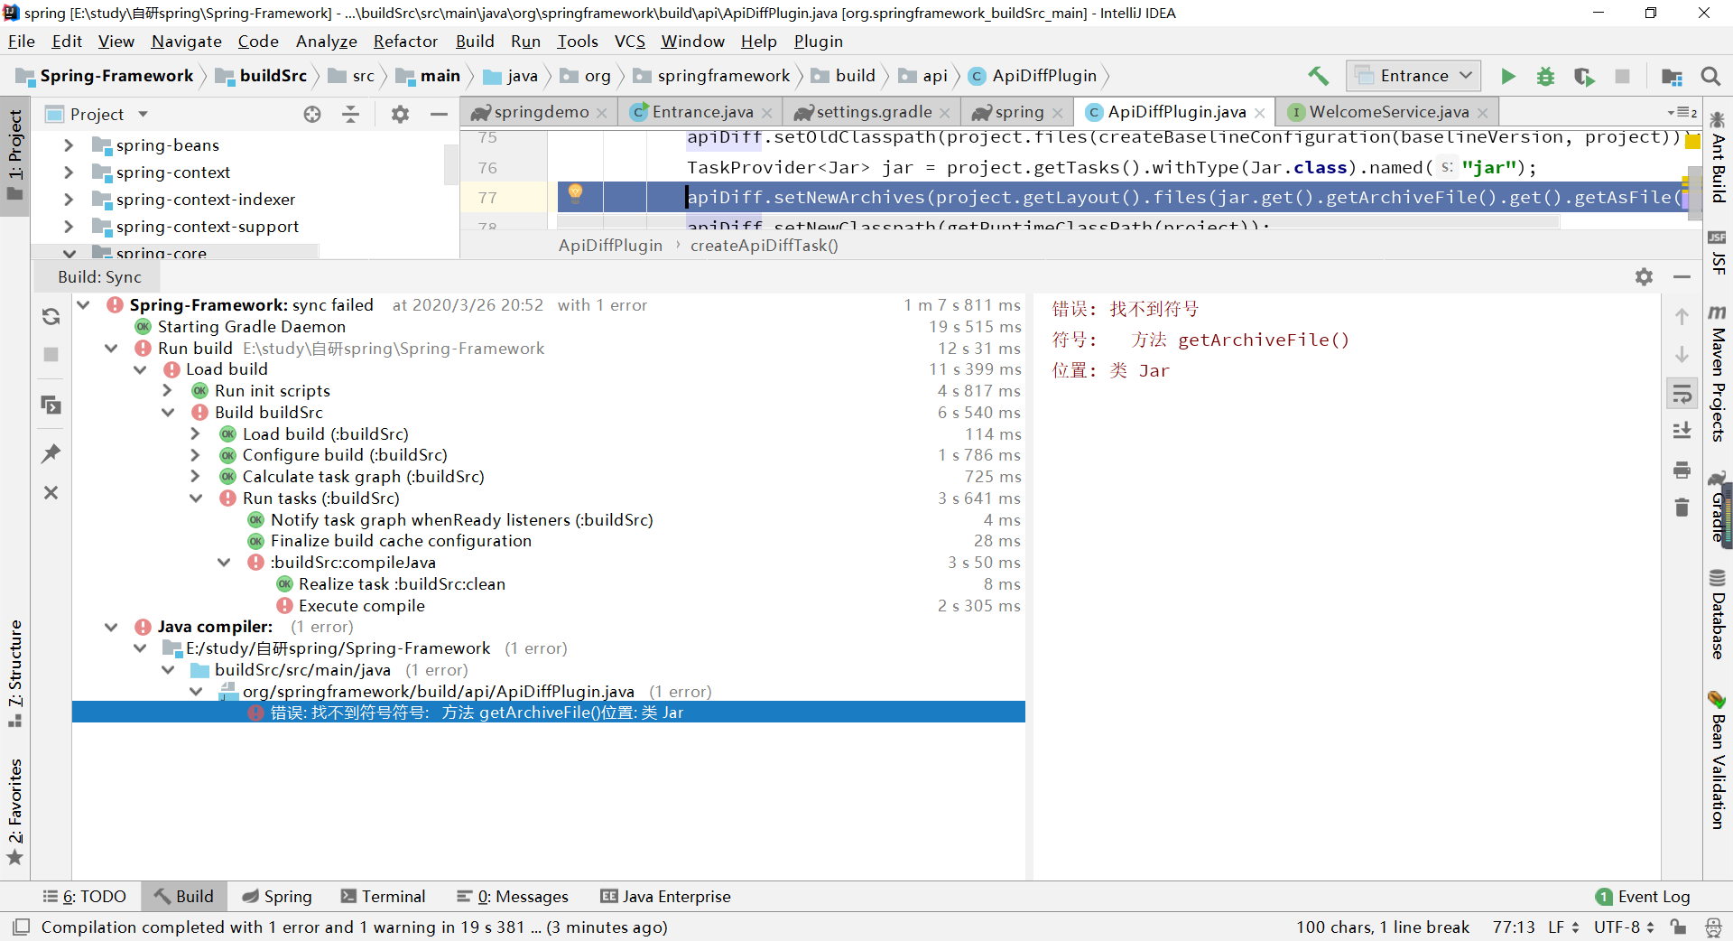Start debugging with the bug icon
Image resolution: width=1733 pixels, height=941 pixels.
[x=1546, y=76]
